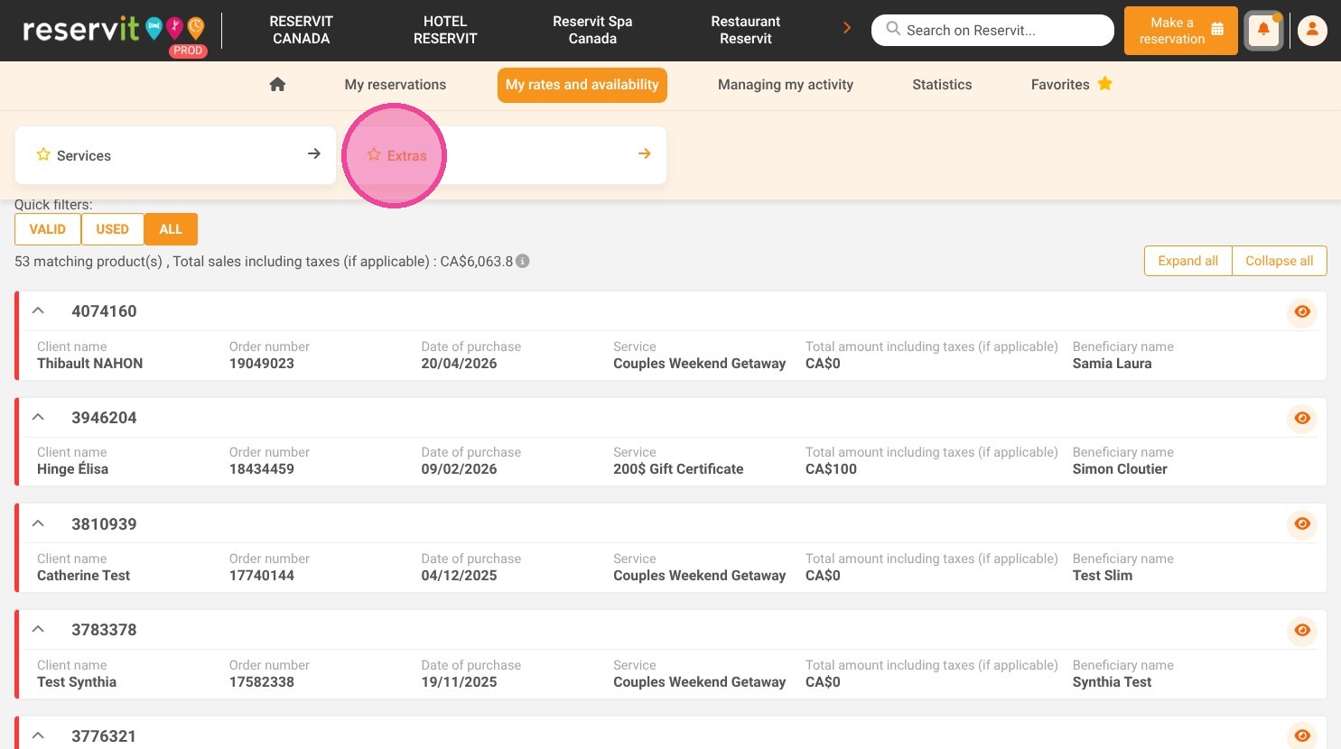View details of product 3776321 via eye icon
The height and width of the screenshot is (749, 1341).
point(1302,735)
